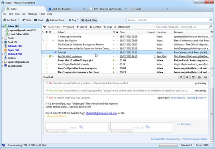Toggle the Starred quick filter
The height and width of the screenshot is (149, 215).
[82, 27]
